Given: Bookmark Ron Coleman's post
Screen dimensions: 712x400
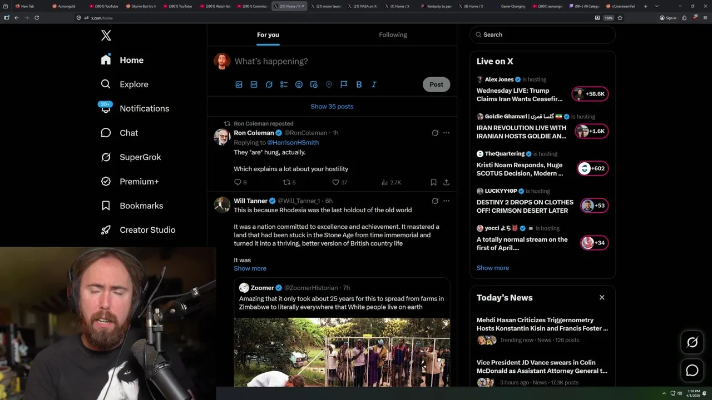Looking at the screenshot, I should tap(433, 182).
